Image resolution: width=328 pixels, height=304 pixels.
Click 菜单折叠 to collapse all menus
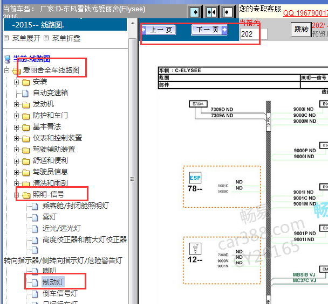(66, 38)
